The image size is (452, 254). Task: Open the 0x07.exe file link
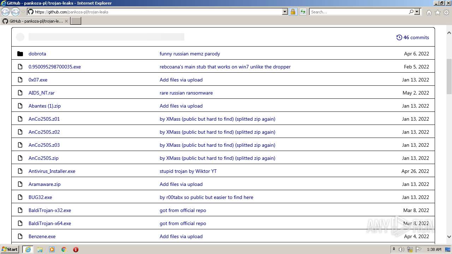coord(38,80)
